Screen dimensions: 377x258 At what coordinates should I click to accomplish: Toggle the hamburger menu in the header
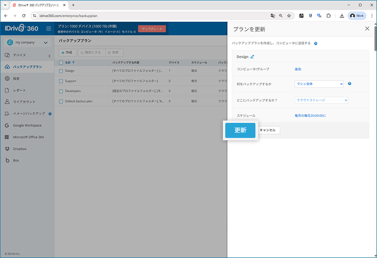click(49, 29)
